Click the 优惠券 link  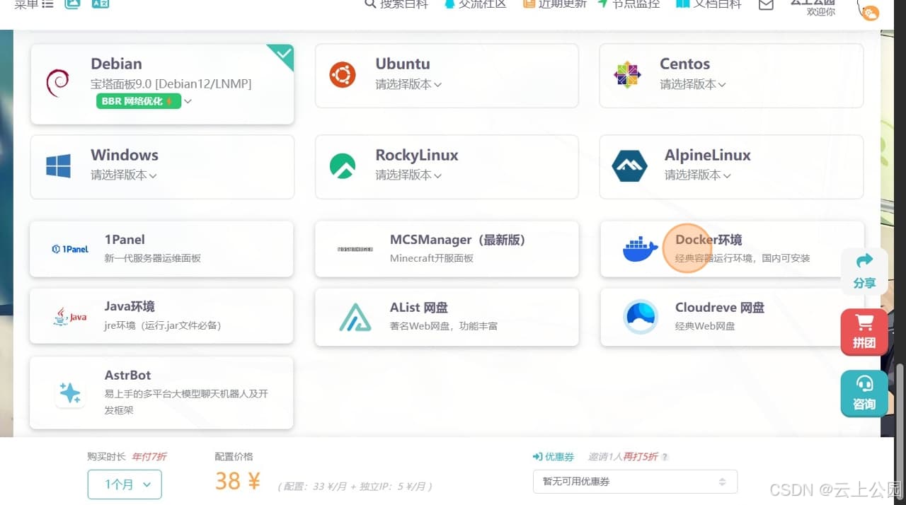click(554, 457)
